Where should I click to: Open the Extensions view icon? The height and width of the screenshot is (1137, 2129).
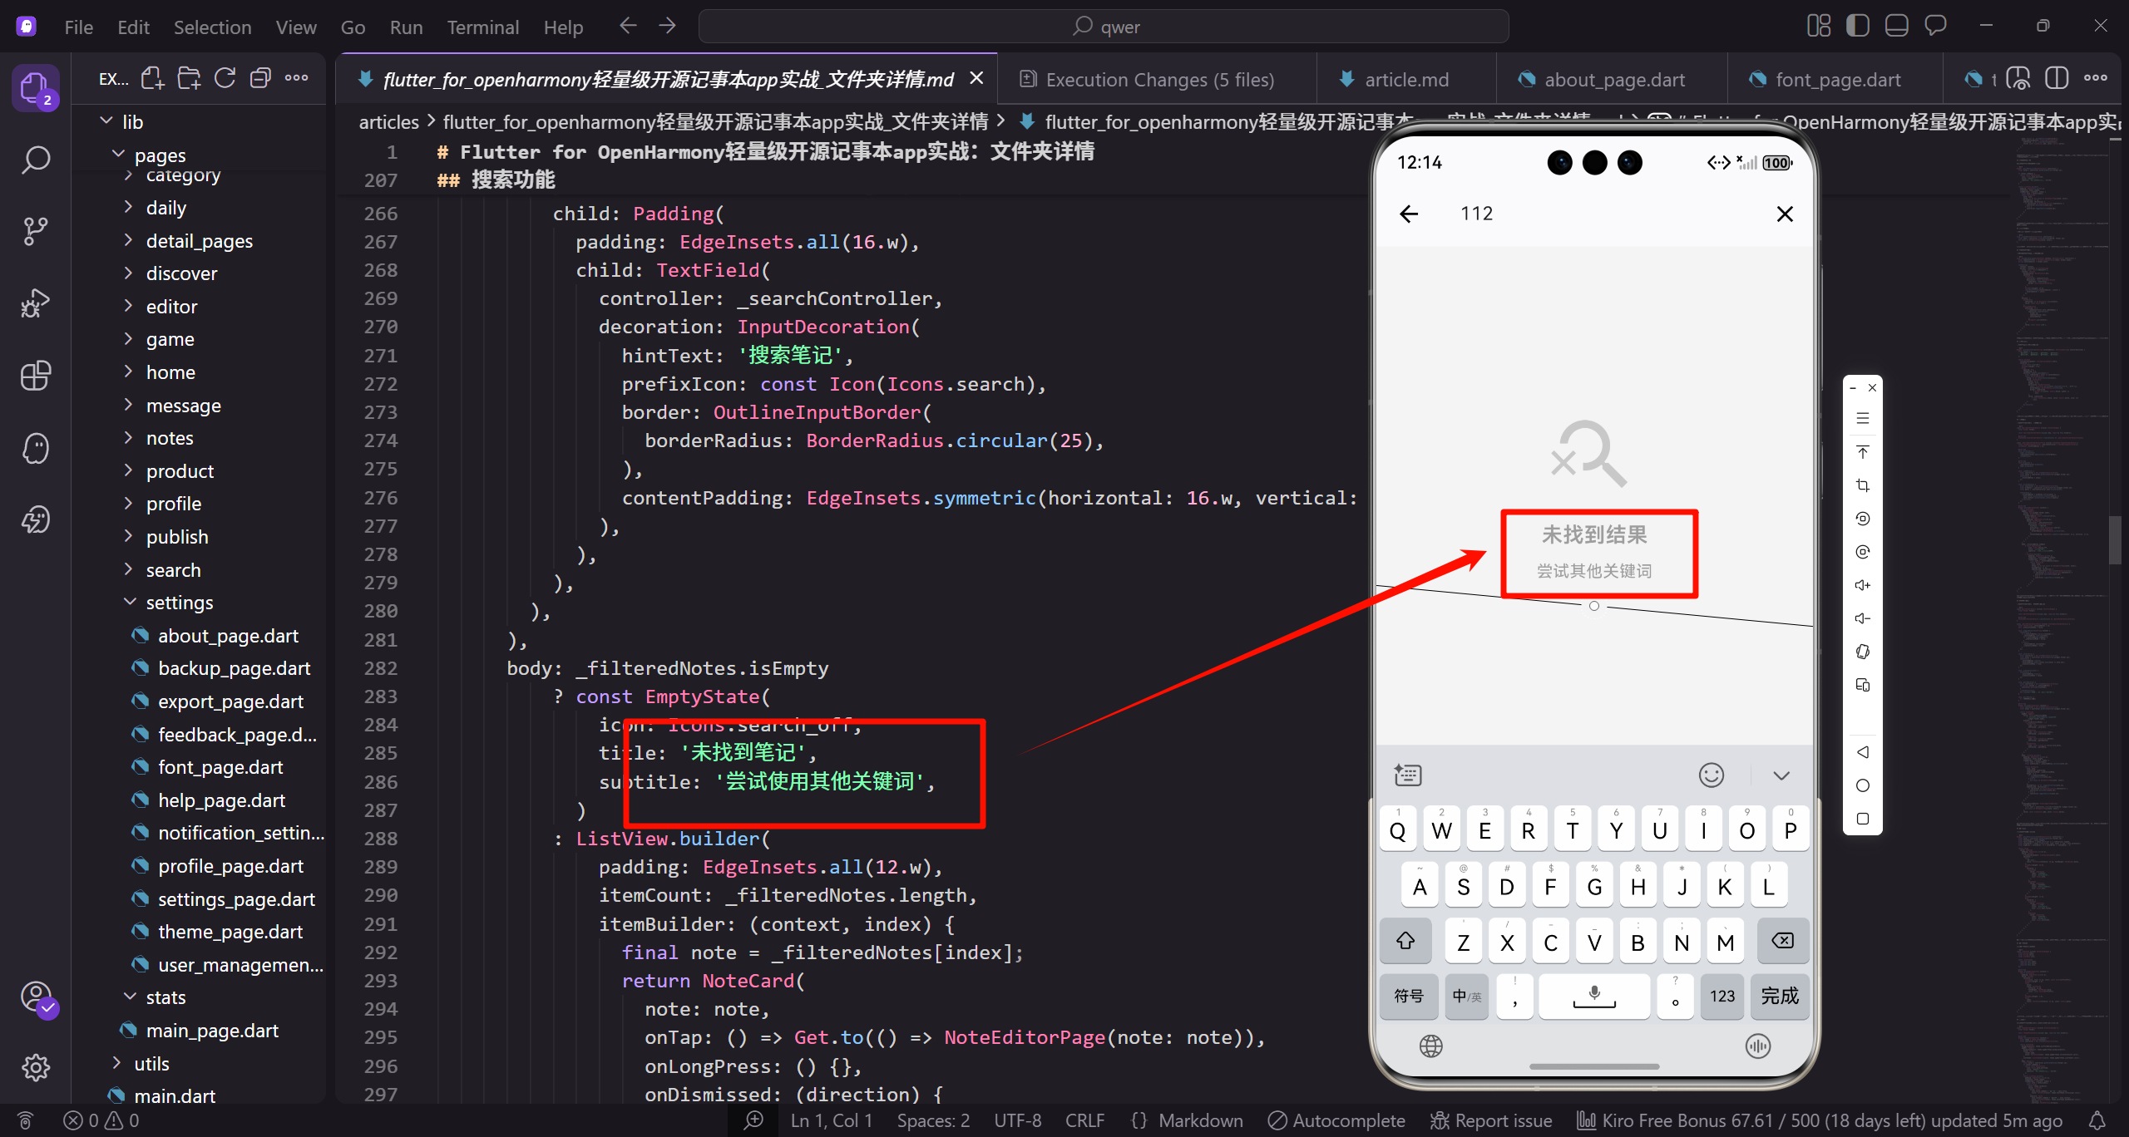[x=35, y=376]
